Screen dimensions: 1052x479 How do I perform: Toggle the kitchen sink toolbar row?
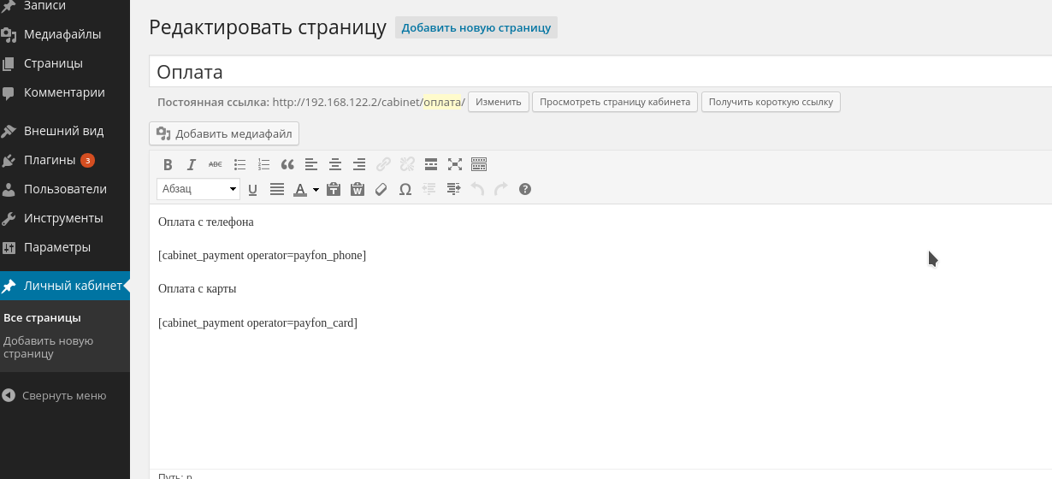click(479, 164)
